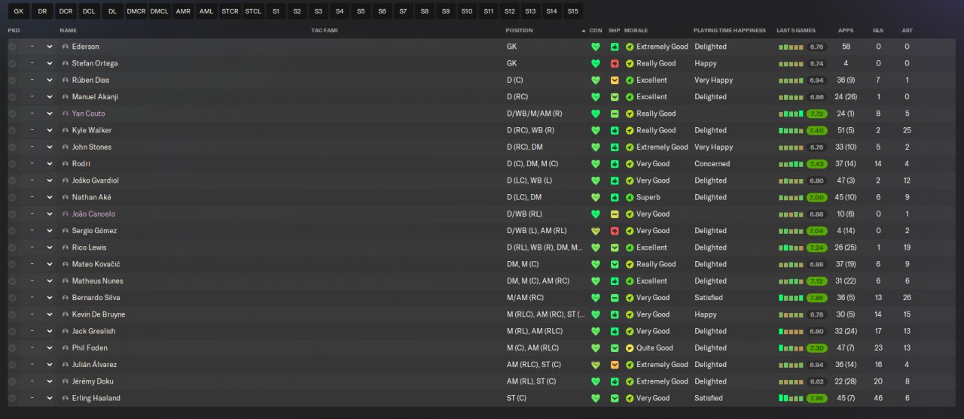Open position dropdown for Kevin De Bruyne

click(x=39, y=314)
